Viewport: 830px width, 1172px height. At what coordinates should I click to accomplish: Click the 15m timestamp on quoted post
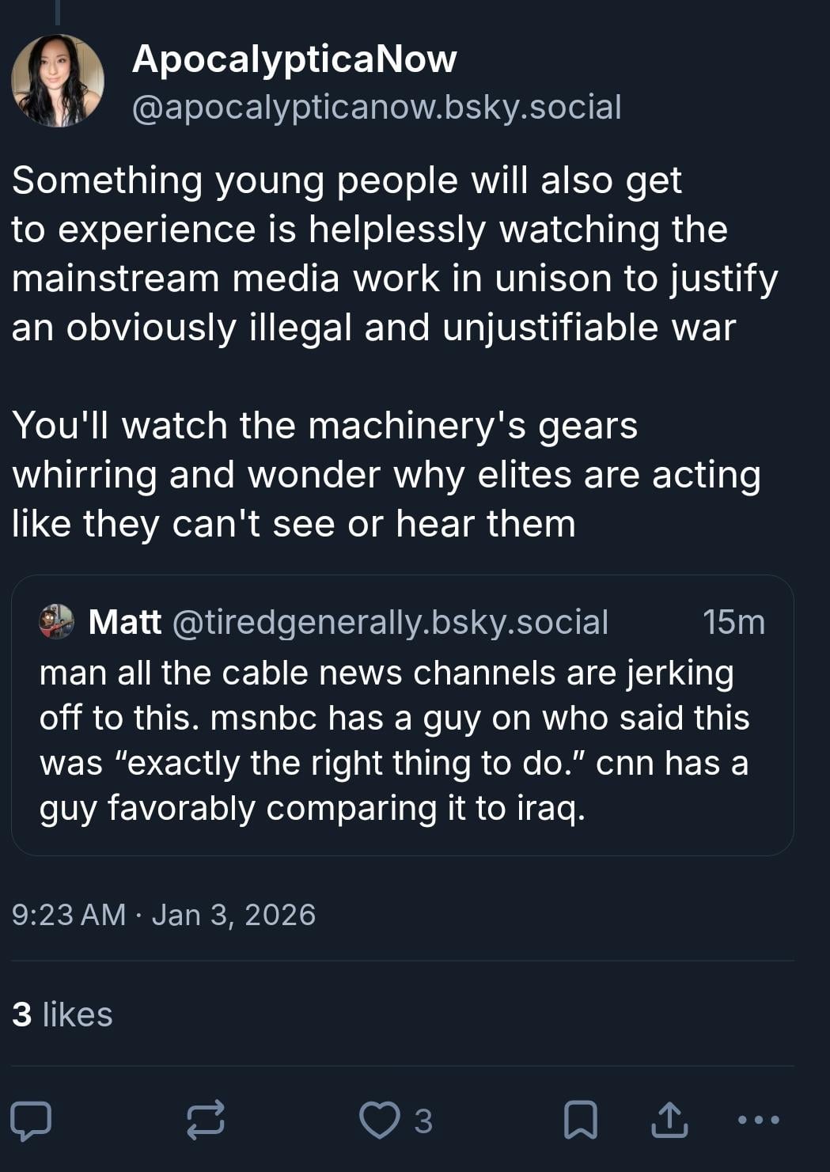(733, 622)
